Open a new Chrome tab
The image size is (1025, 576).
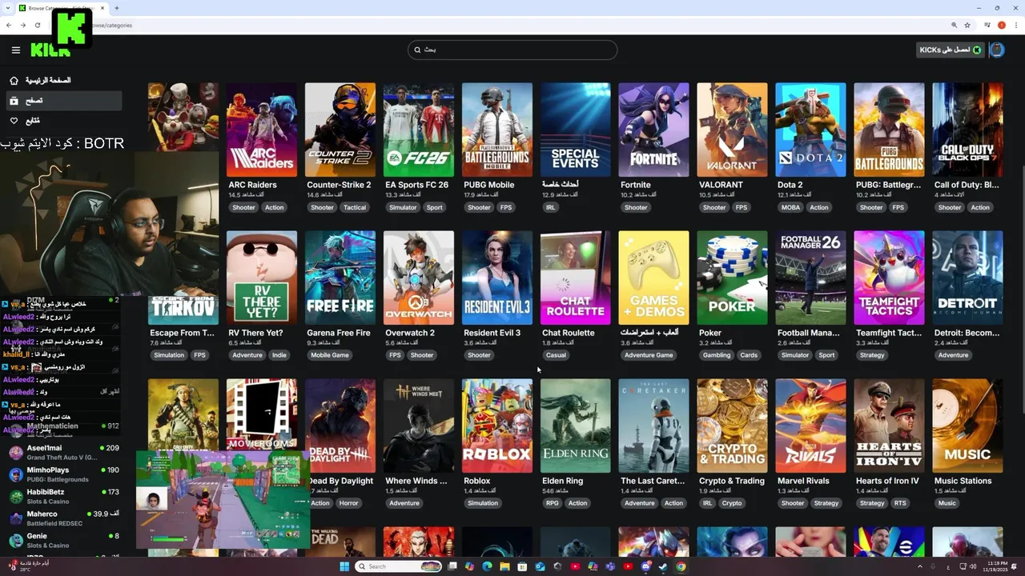pos(117,8)
